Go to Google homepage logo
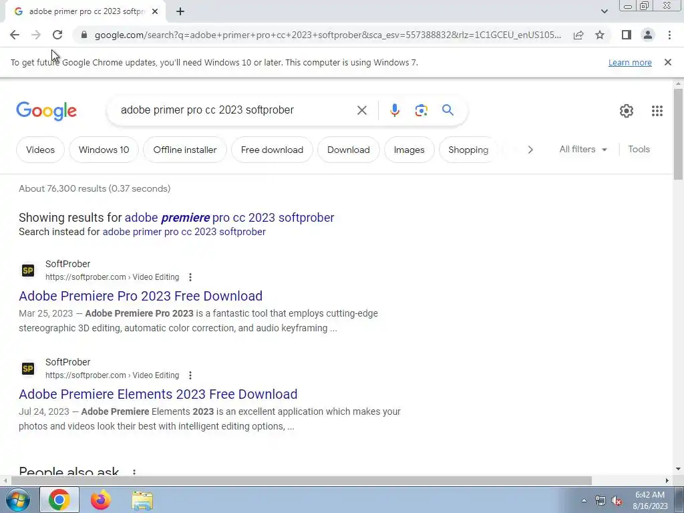 (x=46, y=111)
